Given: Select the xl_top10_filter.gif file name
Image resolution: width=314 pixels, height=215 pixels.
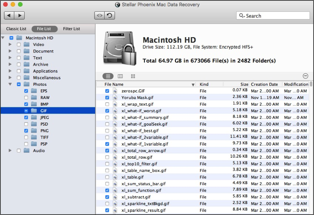Looking at the screenshot, I should (x=139, y=164).
